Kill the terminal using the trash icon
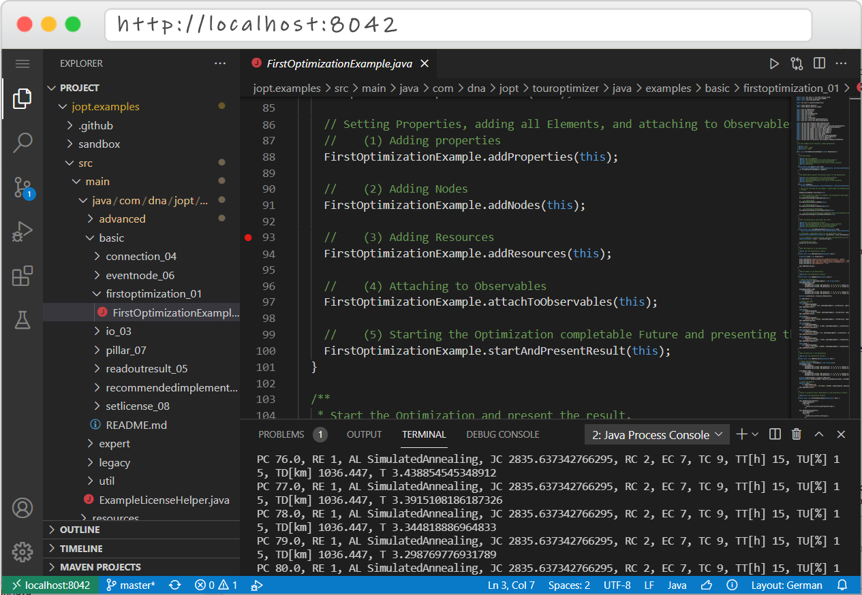Viewport: 862px width, 595px height. (797, 434)
